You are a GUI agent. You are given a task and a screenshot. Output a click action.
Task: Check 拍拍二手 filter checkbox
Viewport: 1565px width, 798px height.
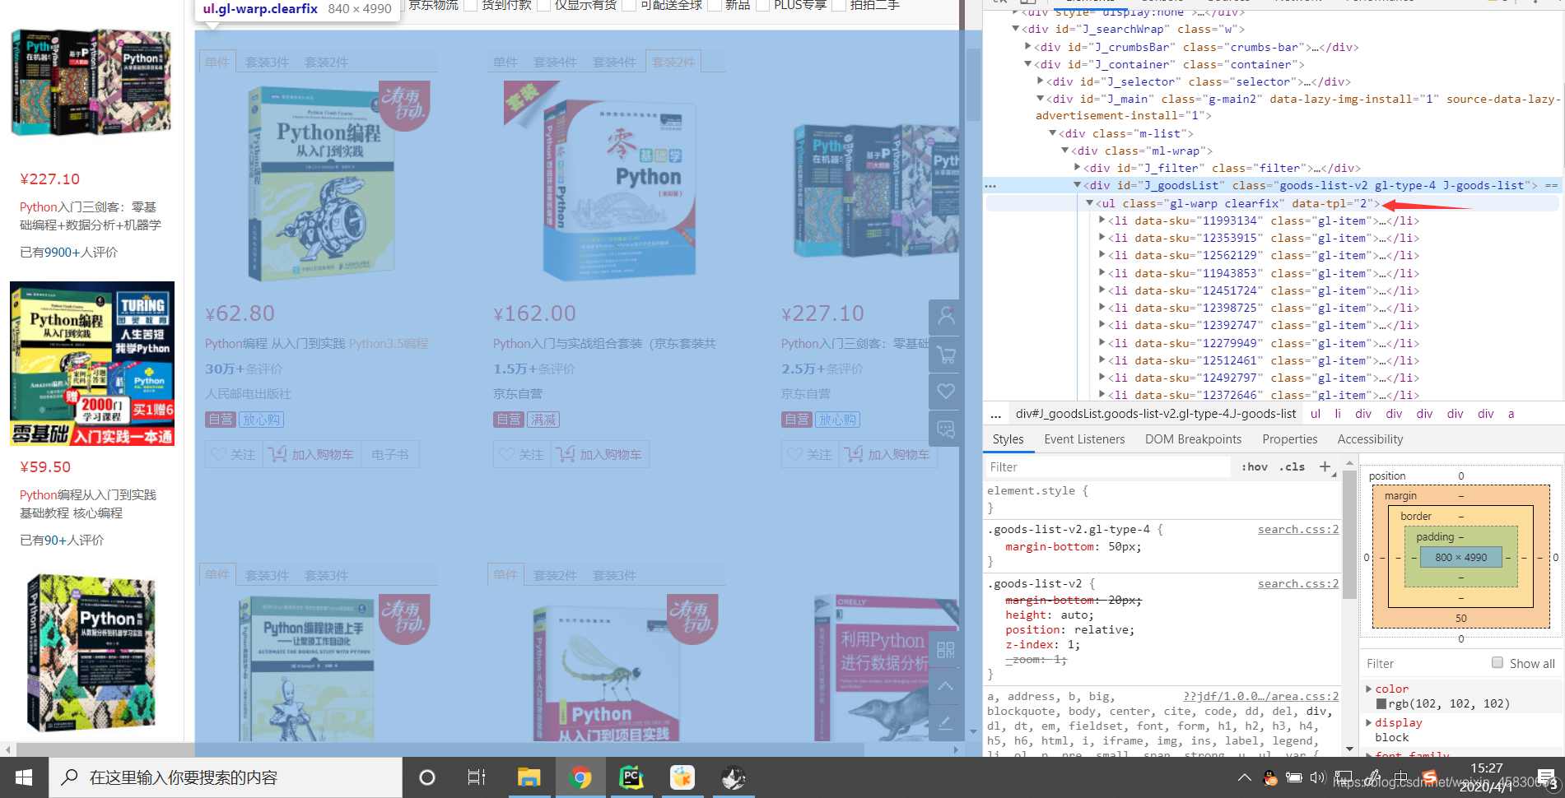[839, 5]
